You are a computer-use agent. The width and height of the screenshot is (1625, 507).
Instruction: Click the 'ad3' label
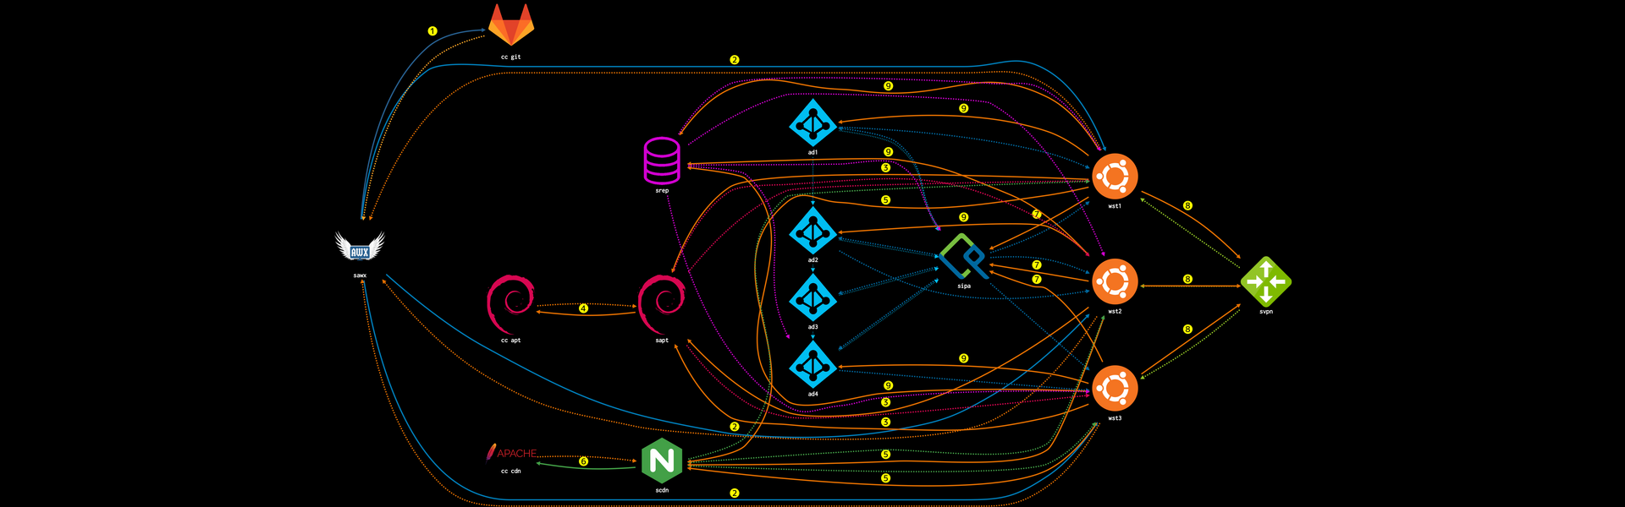[812, 327]
